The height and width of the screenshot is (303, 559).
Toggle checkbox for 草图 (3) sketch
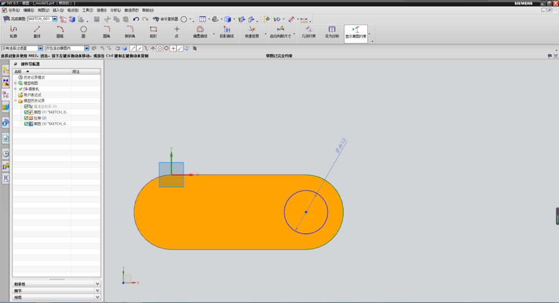tap(26, 124)
